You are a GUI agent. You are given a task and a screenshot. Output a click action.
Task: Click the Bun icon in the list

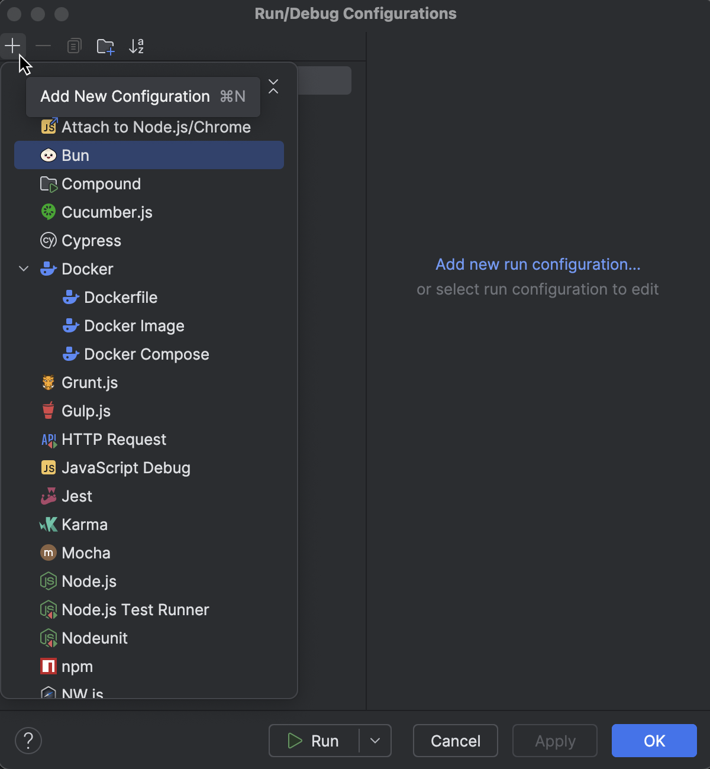(x=49, y=155)
